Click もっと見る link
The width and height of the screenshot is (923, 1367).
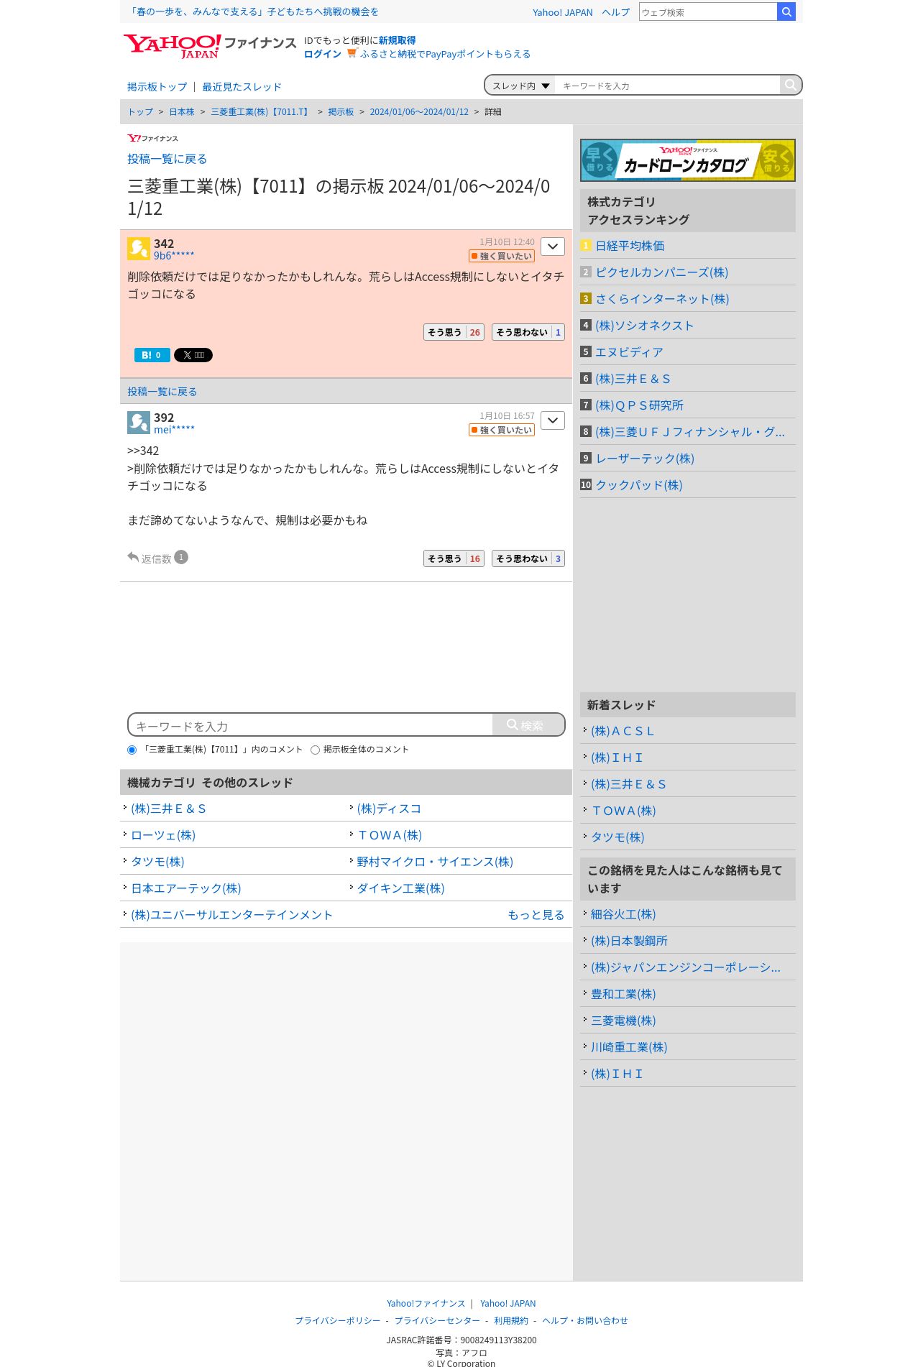(536, 915)
